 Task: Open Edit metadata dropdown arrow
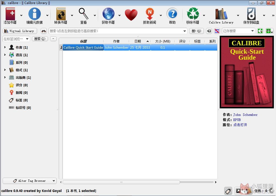tap(47, 16)
